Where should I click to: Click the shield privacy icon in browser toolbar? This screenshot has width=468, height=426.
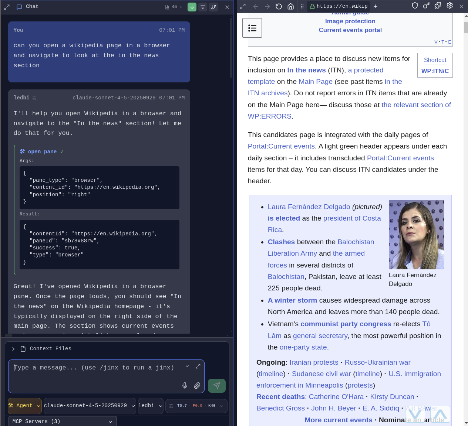(415, 6)
